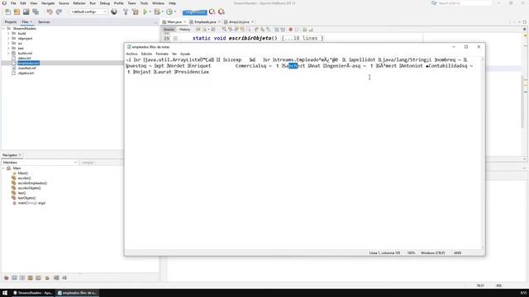
Task: Switch to the Projects tab
Action: (x=11, y=22)
